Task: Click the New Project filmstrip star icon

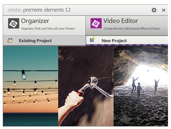Action: point(92,40)
